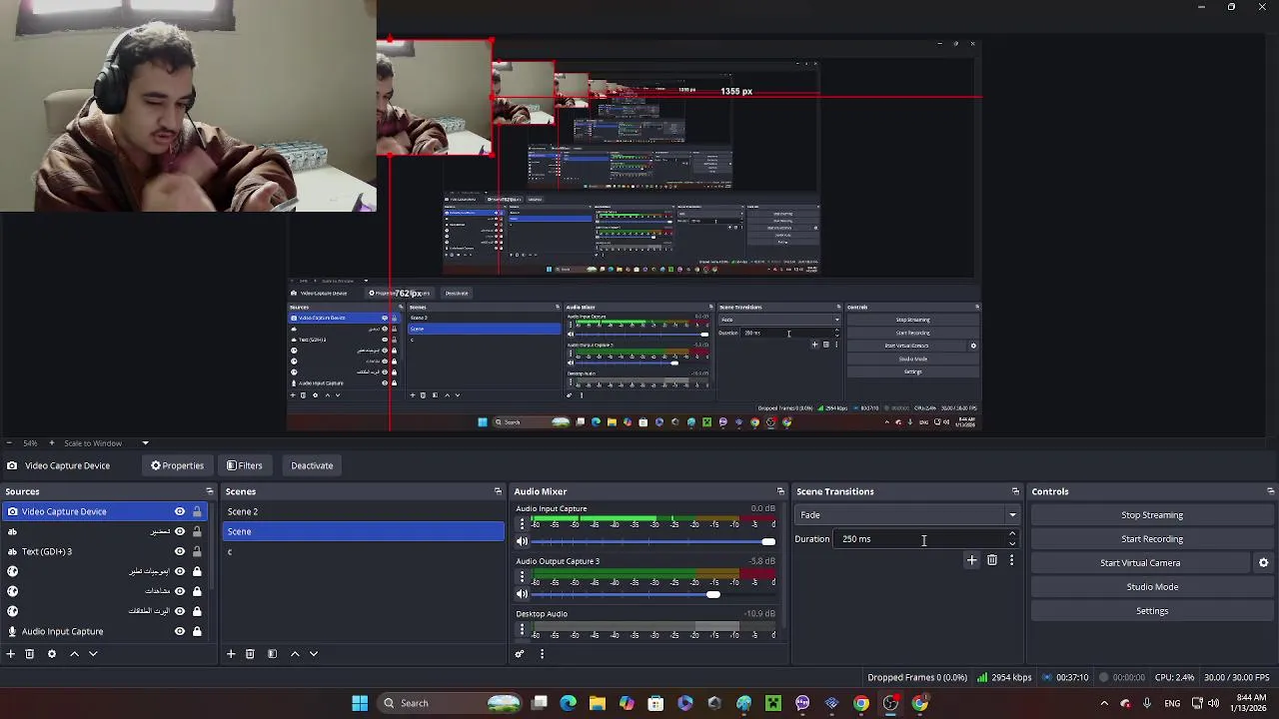This screenshot has width=1279, height=719.
Task: Zoom in preview with plus button
Action: tap(52, 443)
